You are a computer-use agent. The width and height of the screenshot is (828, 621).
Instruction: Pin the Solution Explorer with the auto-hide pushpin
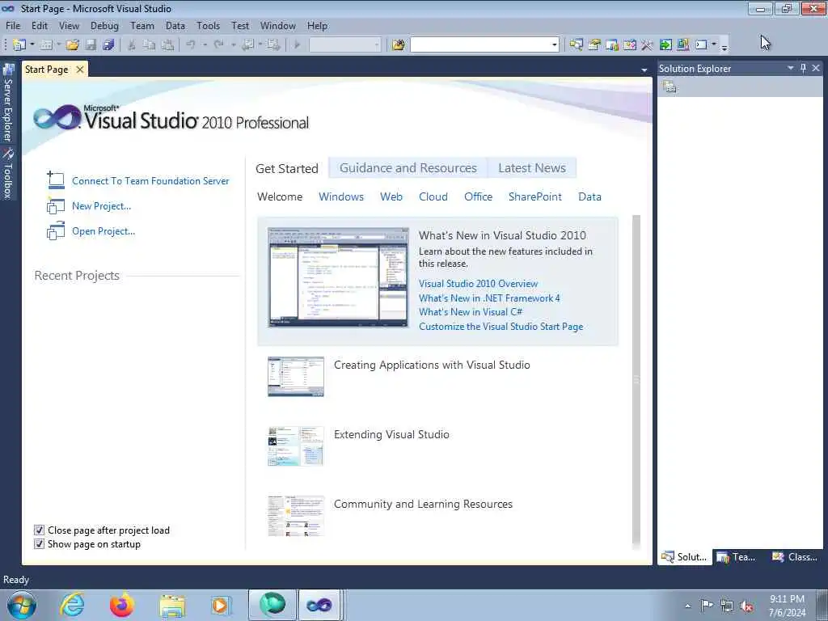coord(803,68)
